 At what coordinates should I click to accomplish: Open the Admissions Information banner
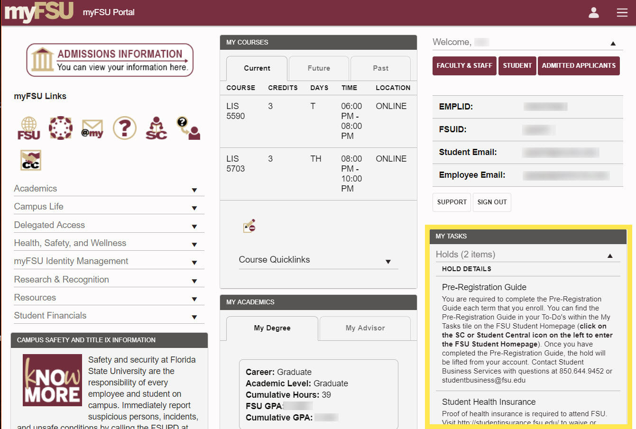pyautogui.click(x=110, y=60)
